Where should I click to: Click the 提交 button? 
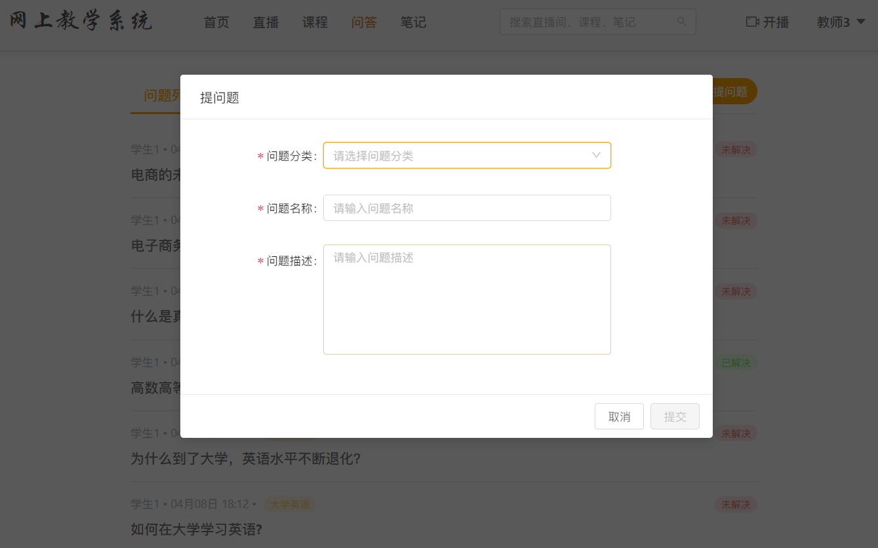point(675,416)
